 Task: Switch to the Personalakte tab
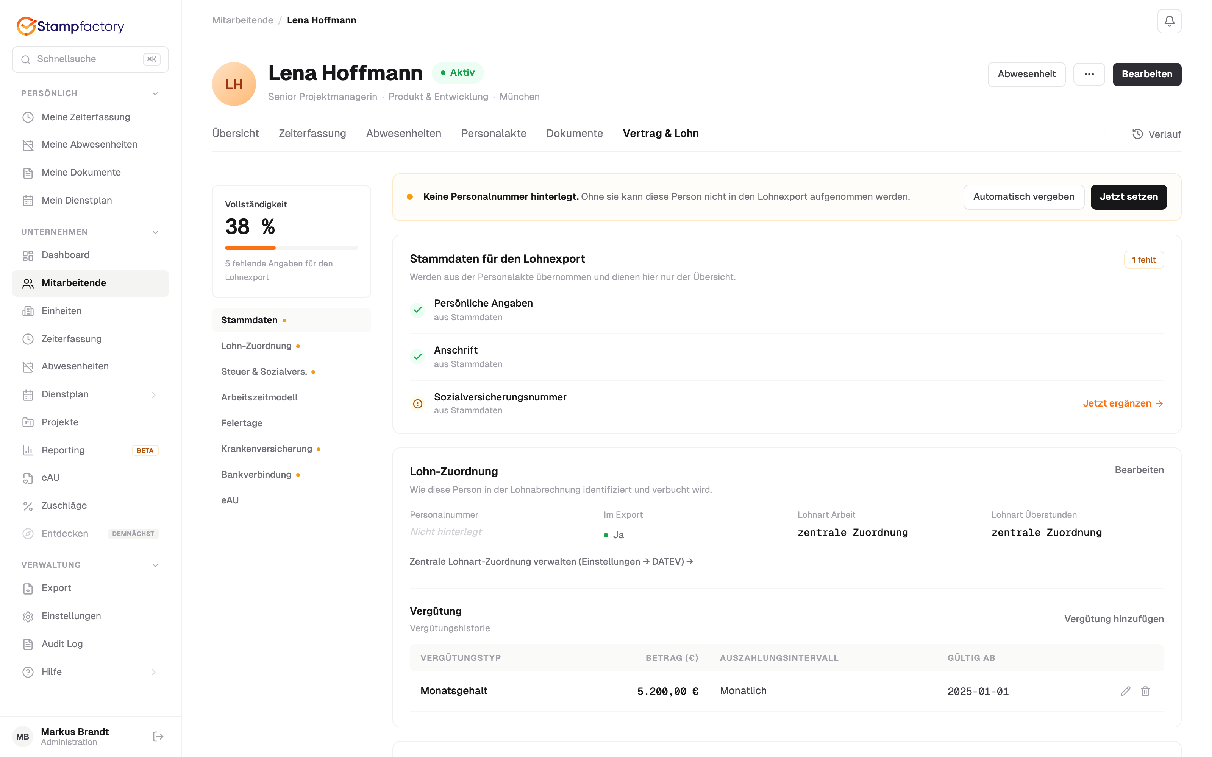[493, 133]
